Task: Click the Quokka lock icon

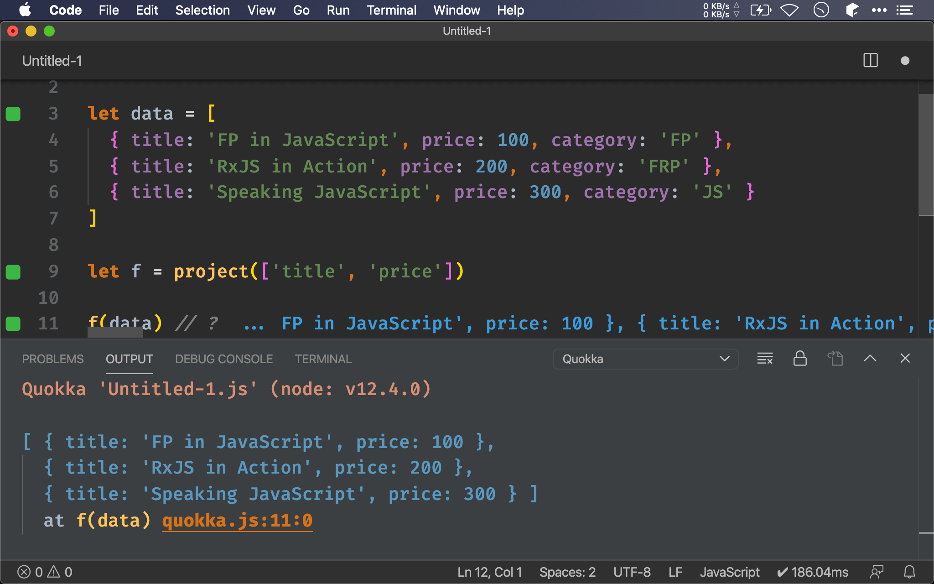Action: [x=799, y=357]
